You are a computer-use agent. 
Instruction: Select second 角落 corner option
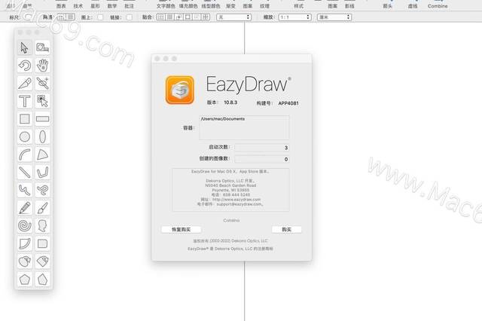pos(70,17)
